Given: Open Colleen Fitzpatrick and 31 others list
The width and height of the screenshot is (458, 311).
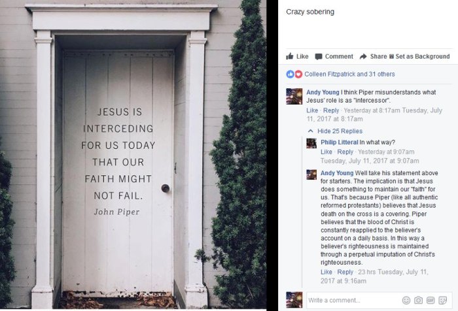Looking at the screenshot, I should point(349,74).
